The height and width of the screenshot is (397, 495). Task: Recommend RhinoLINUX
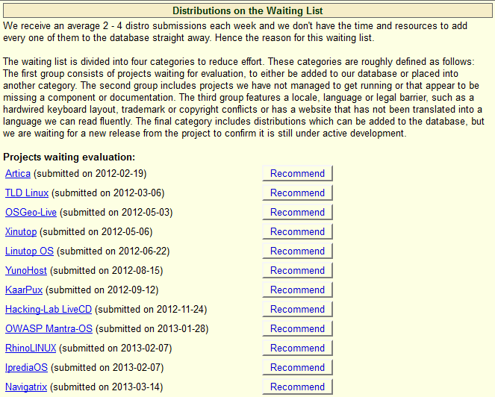(x=297, y=348)
